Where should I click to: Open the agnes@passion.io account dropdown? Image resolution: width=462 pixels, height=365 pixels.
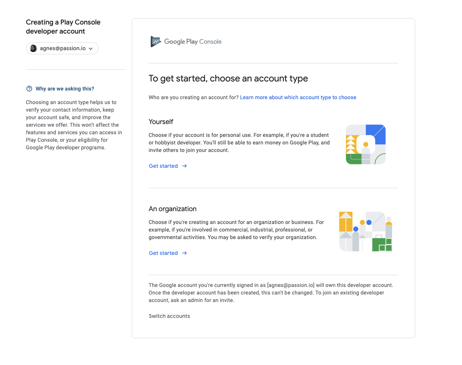(62, 48)
